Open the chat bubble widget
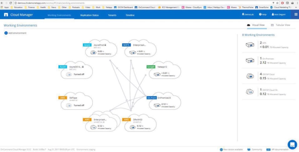The image size is (299, 152). click(x=292, y=145)
